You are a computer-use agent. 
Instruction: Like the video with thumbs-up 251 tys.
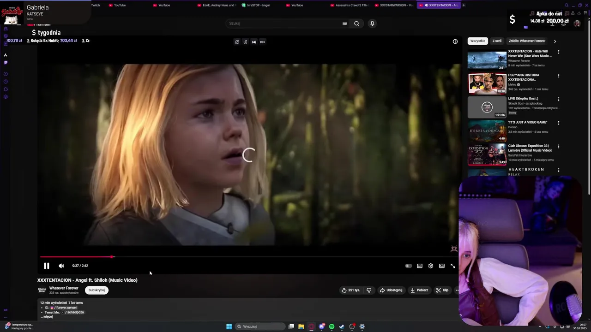click(351, 290)
